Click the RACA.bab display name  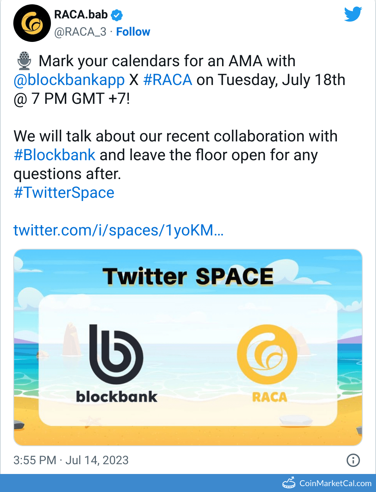pyautogui.click(x=81, y=14)
